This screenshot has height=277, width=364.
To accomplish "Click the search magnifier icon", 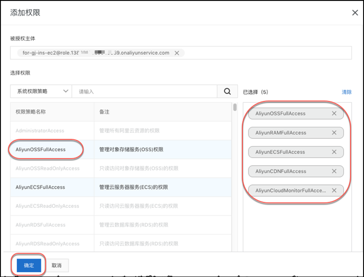I will tap(227, 91).
